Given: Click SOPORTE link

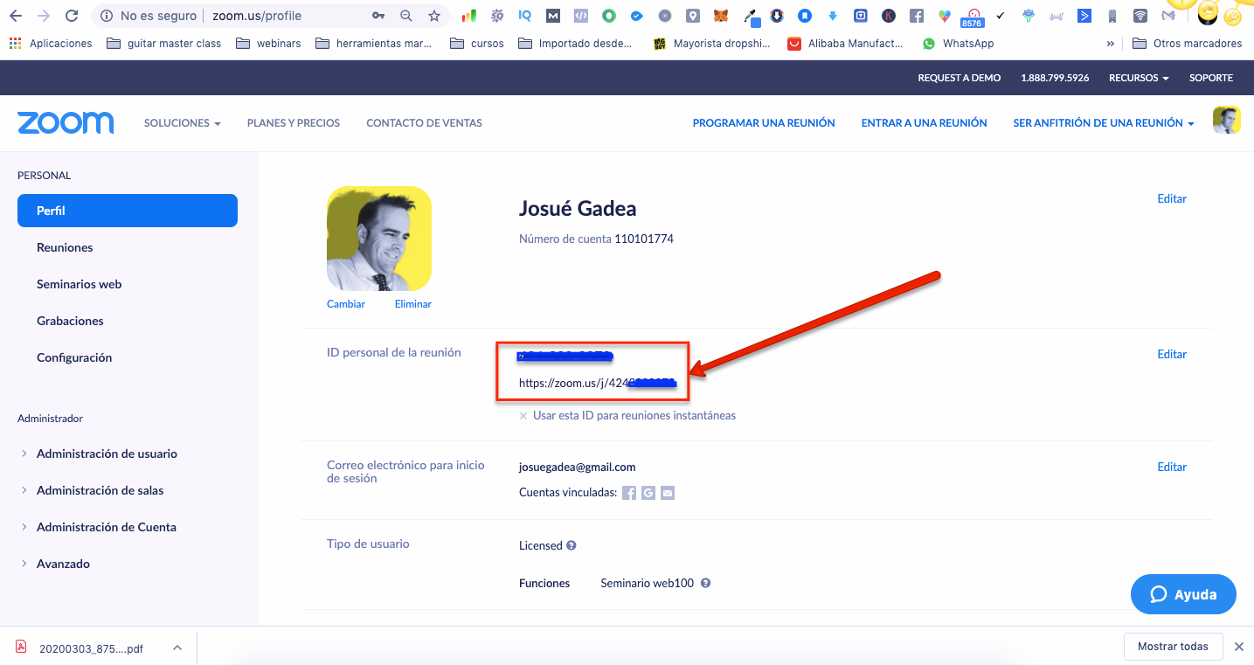Looking at the screenshot, I should coord(1211,78).
